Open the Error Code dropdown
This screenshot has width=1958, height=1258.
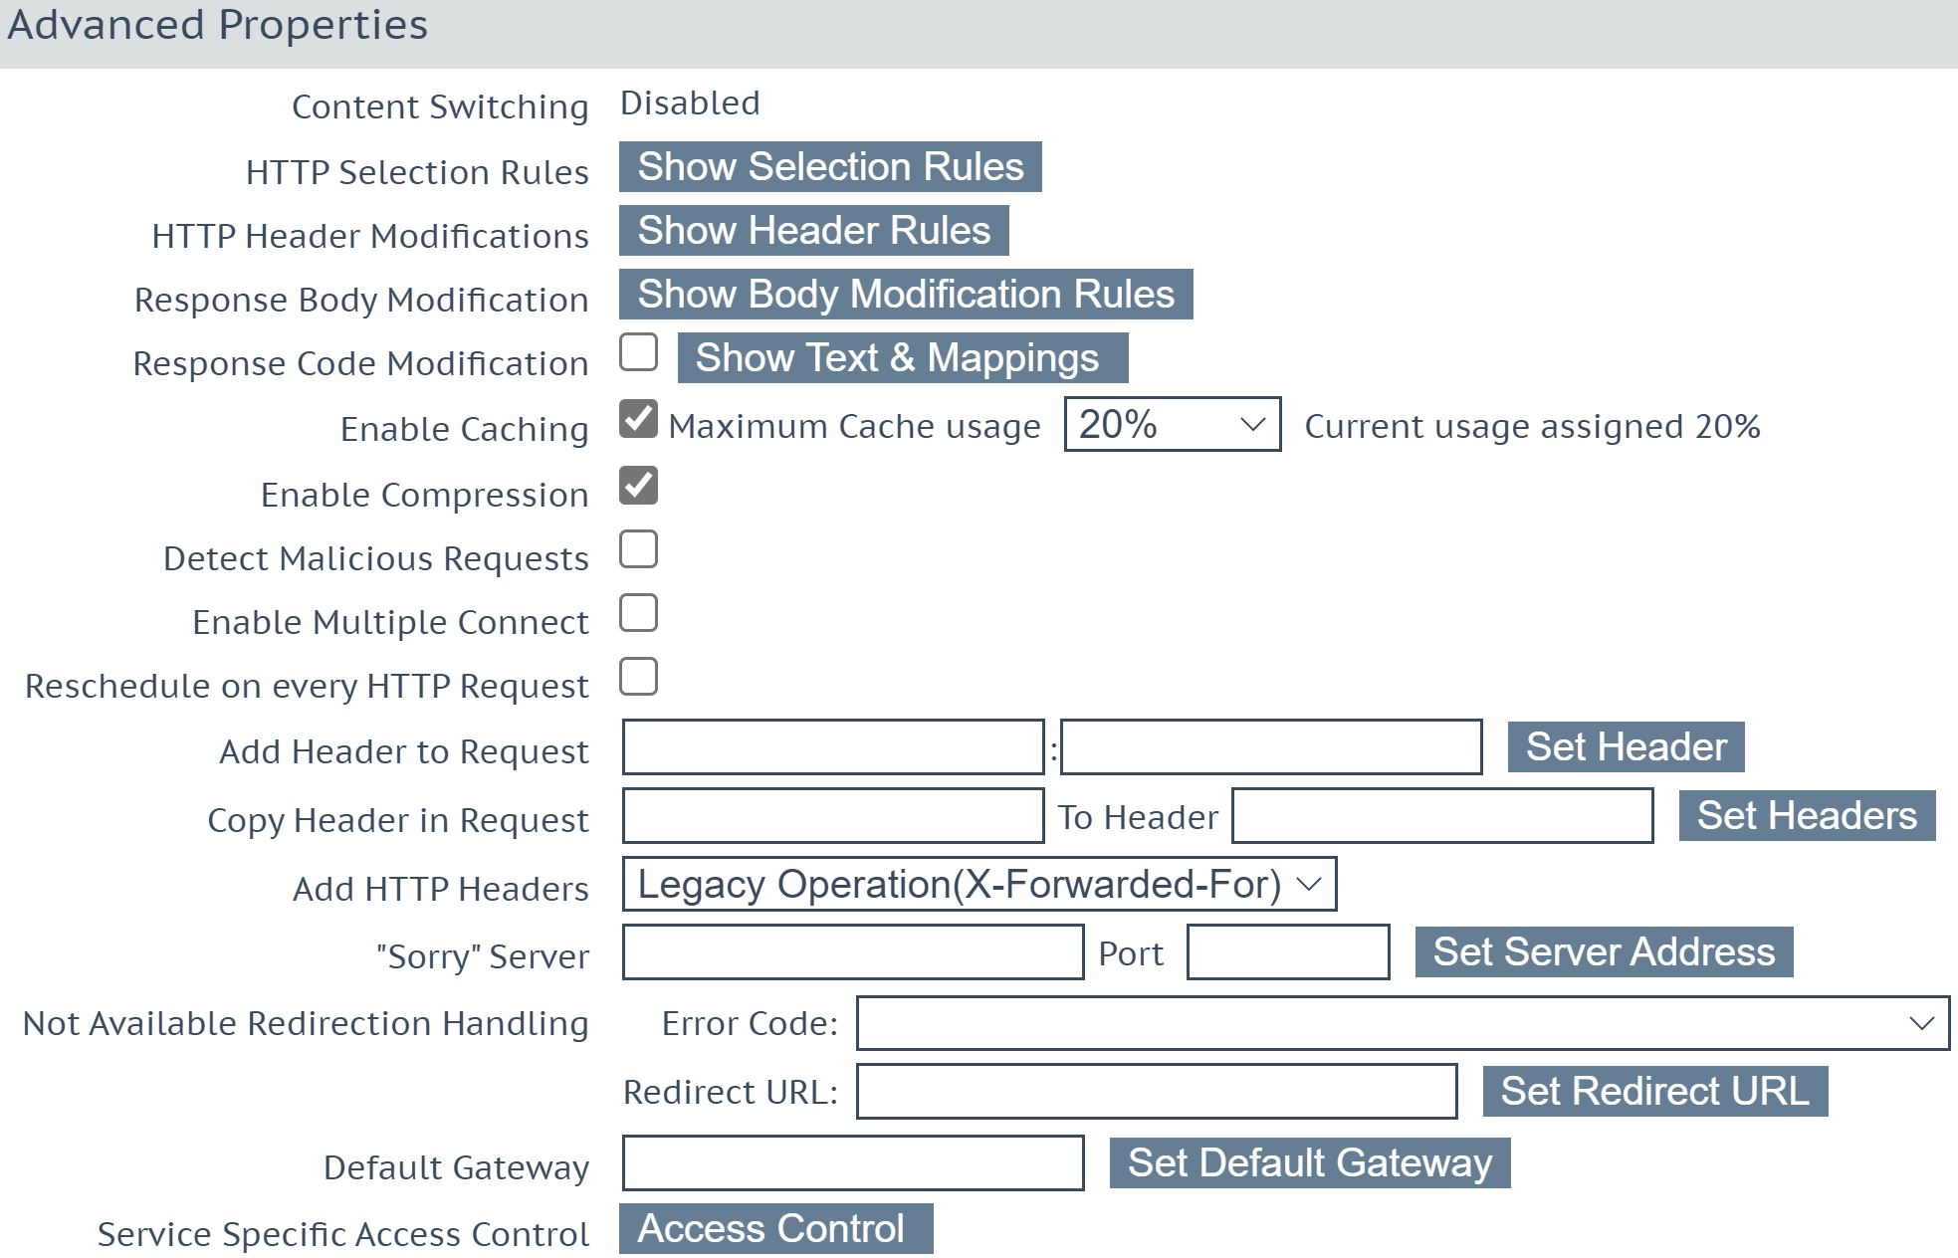(x=1403, y=1022)
